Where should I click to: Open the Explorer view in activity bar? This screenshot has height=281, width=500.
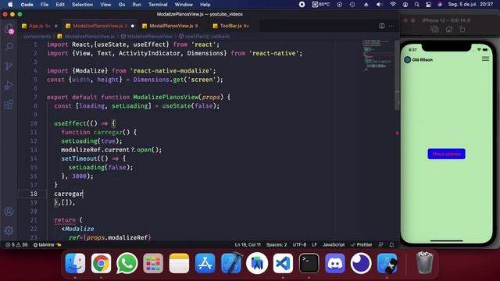pyautogui.click(x=9, y=29)
